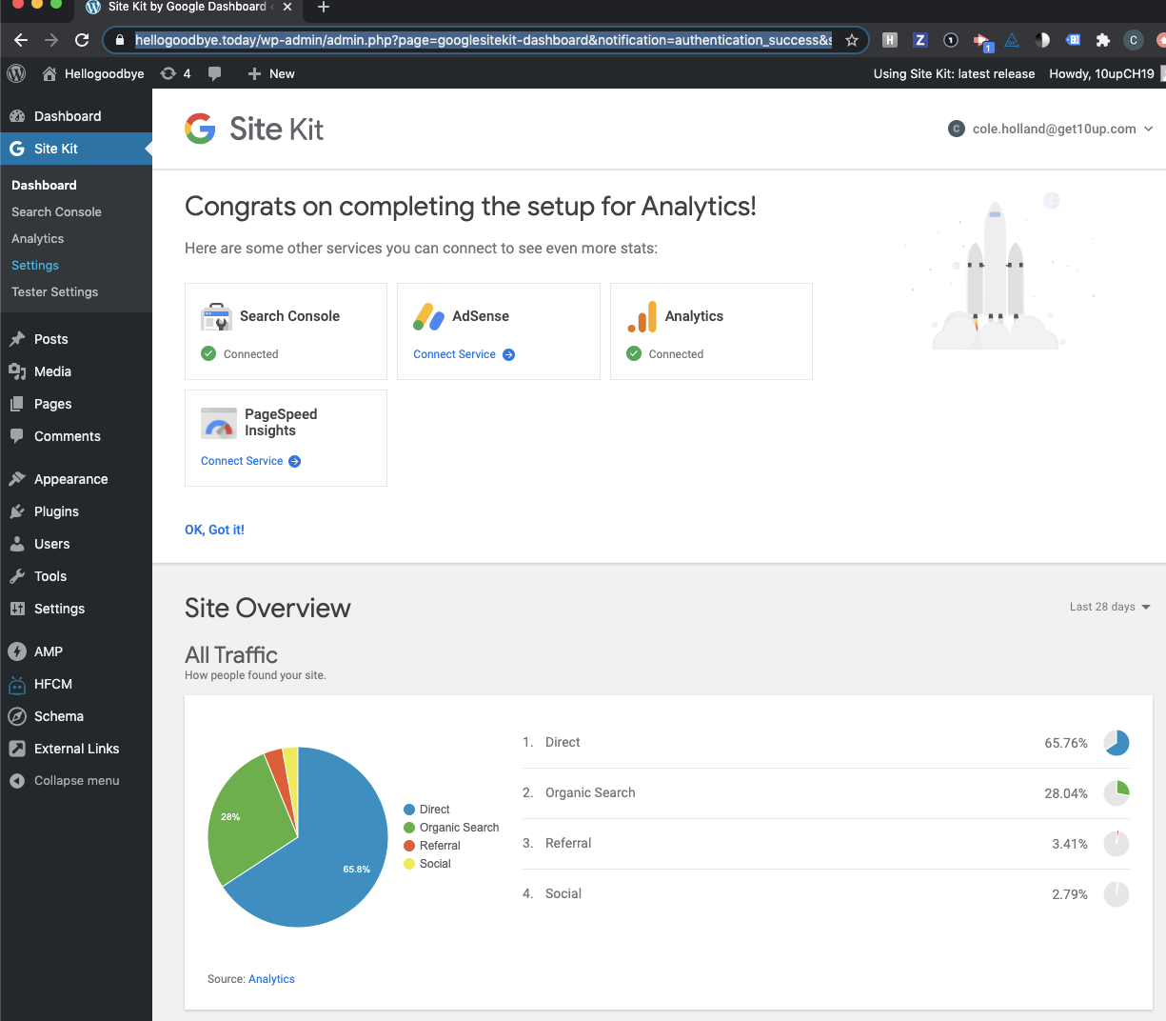This screenshot has width=1166, height=1021.
Task: Open Users in the sidebar
Action: 76,544
